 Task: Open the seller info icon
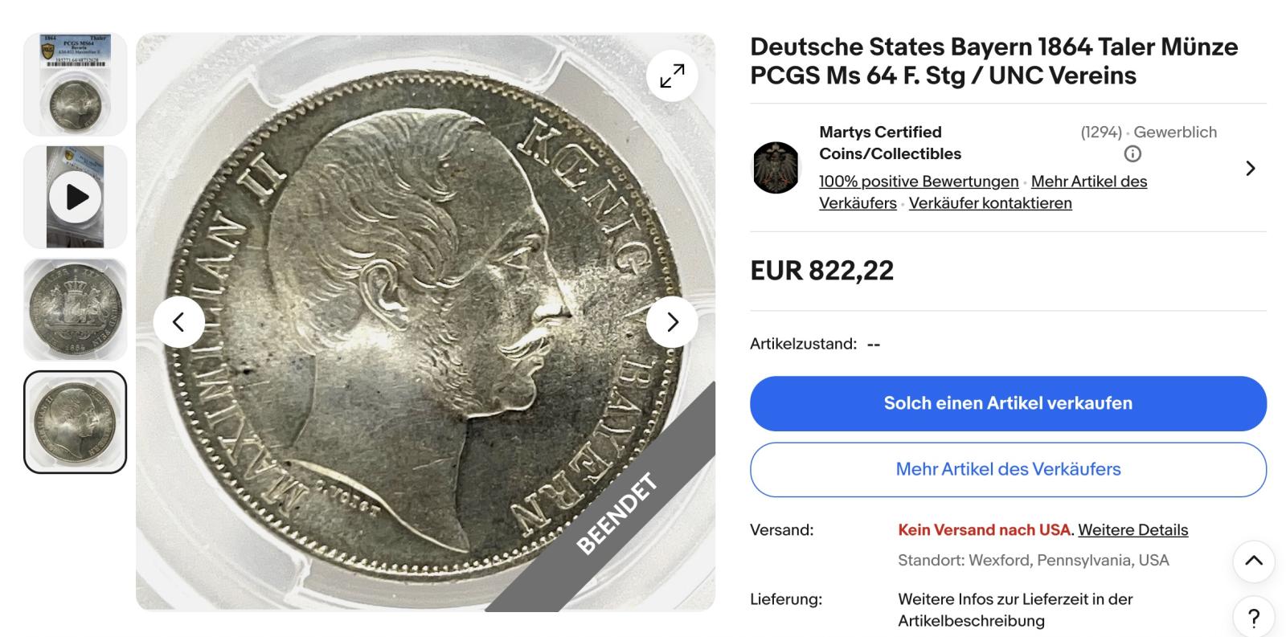(x=1132, y=154)
